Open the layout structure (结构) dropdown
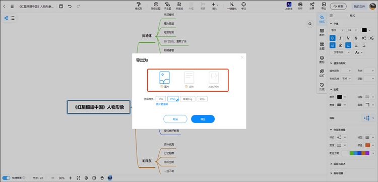Screen dimensions: 378x182 (368, 118)
